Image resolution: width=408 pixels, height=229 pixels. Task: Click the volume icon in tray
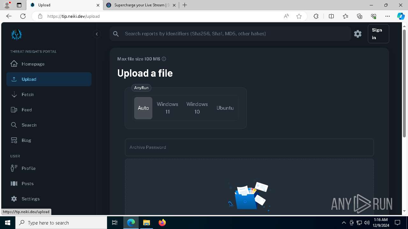pyautogui.click(x=367, y=223)
